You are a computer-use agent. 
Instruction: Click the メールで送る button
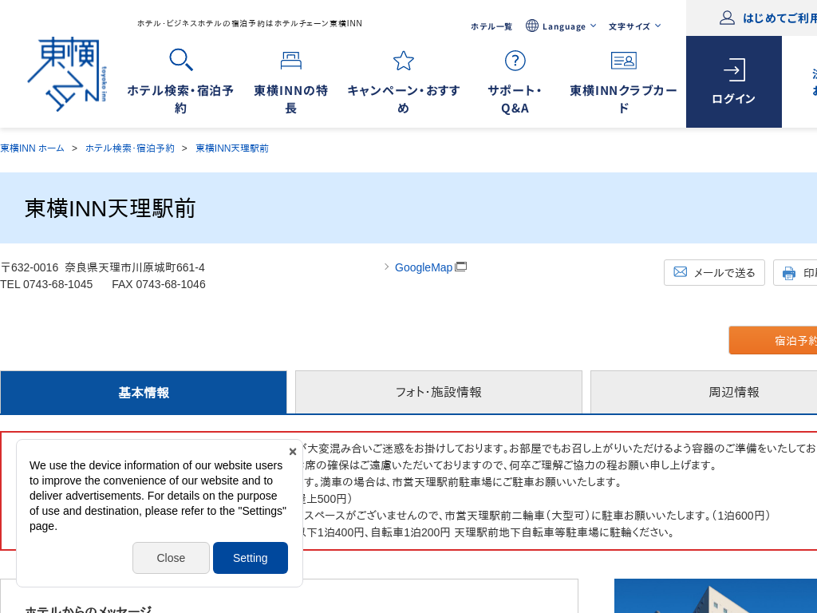[x=714, y=273]
